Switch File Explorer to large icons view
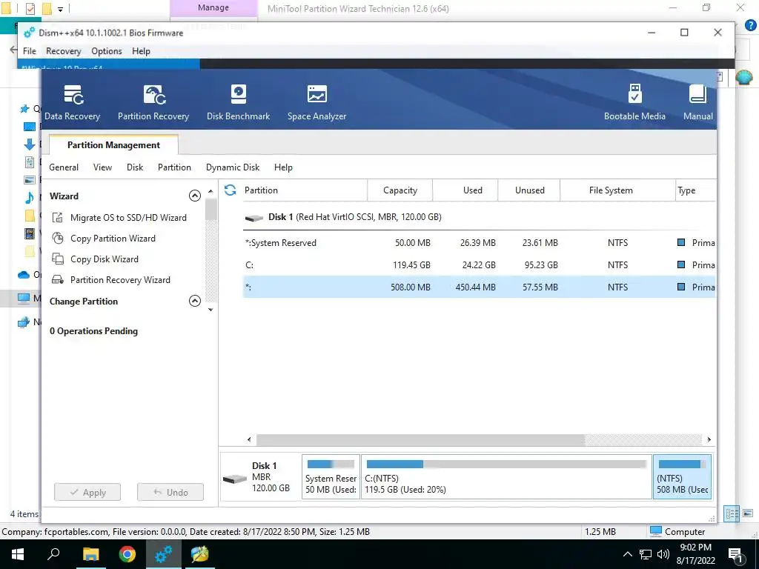This screenshot has height=569, width=759. click(748, 513)
